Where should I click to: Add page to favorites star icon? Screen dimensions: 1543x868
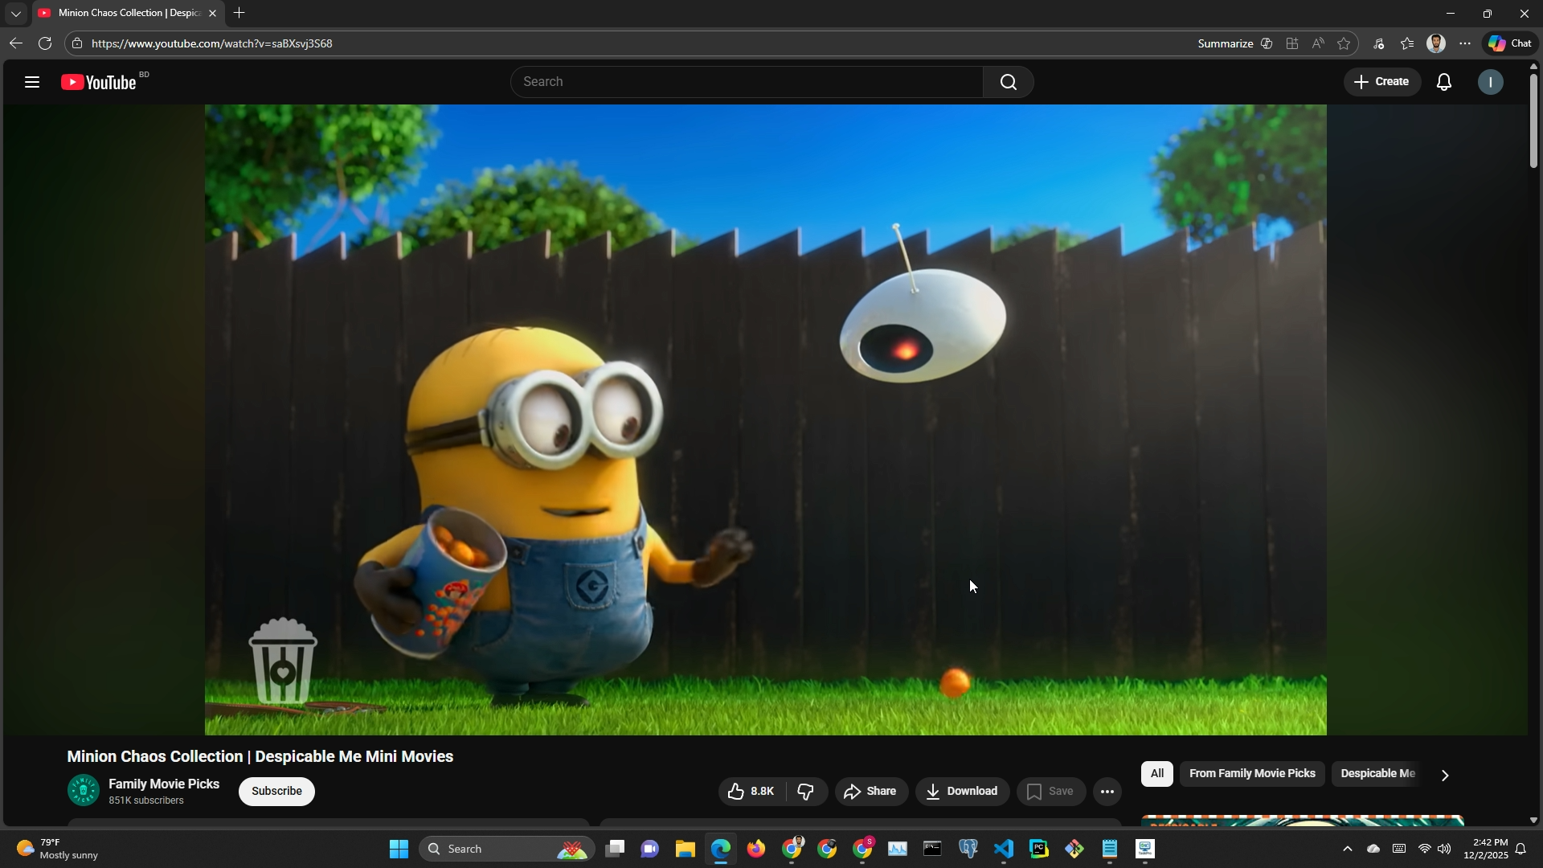(1344, 43)
